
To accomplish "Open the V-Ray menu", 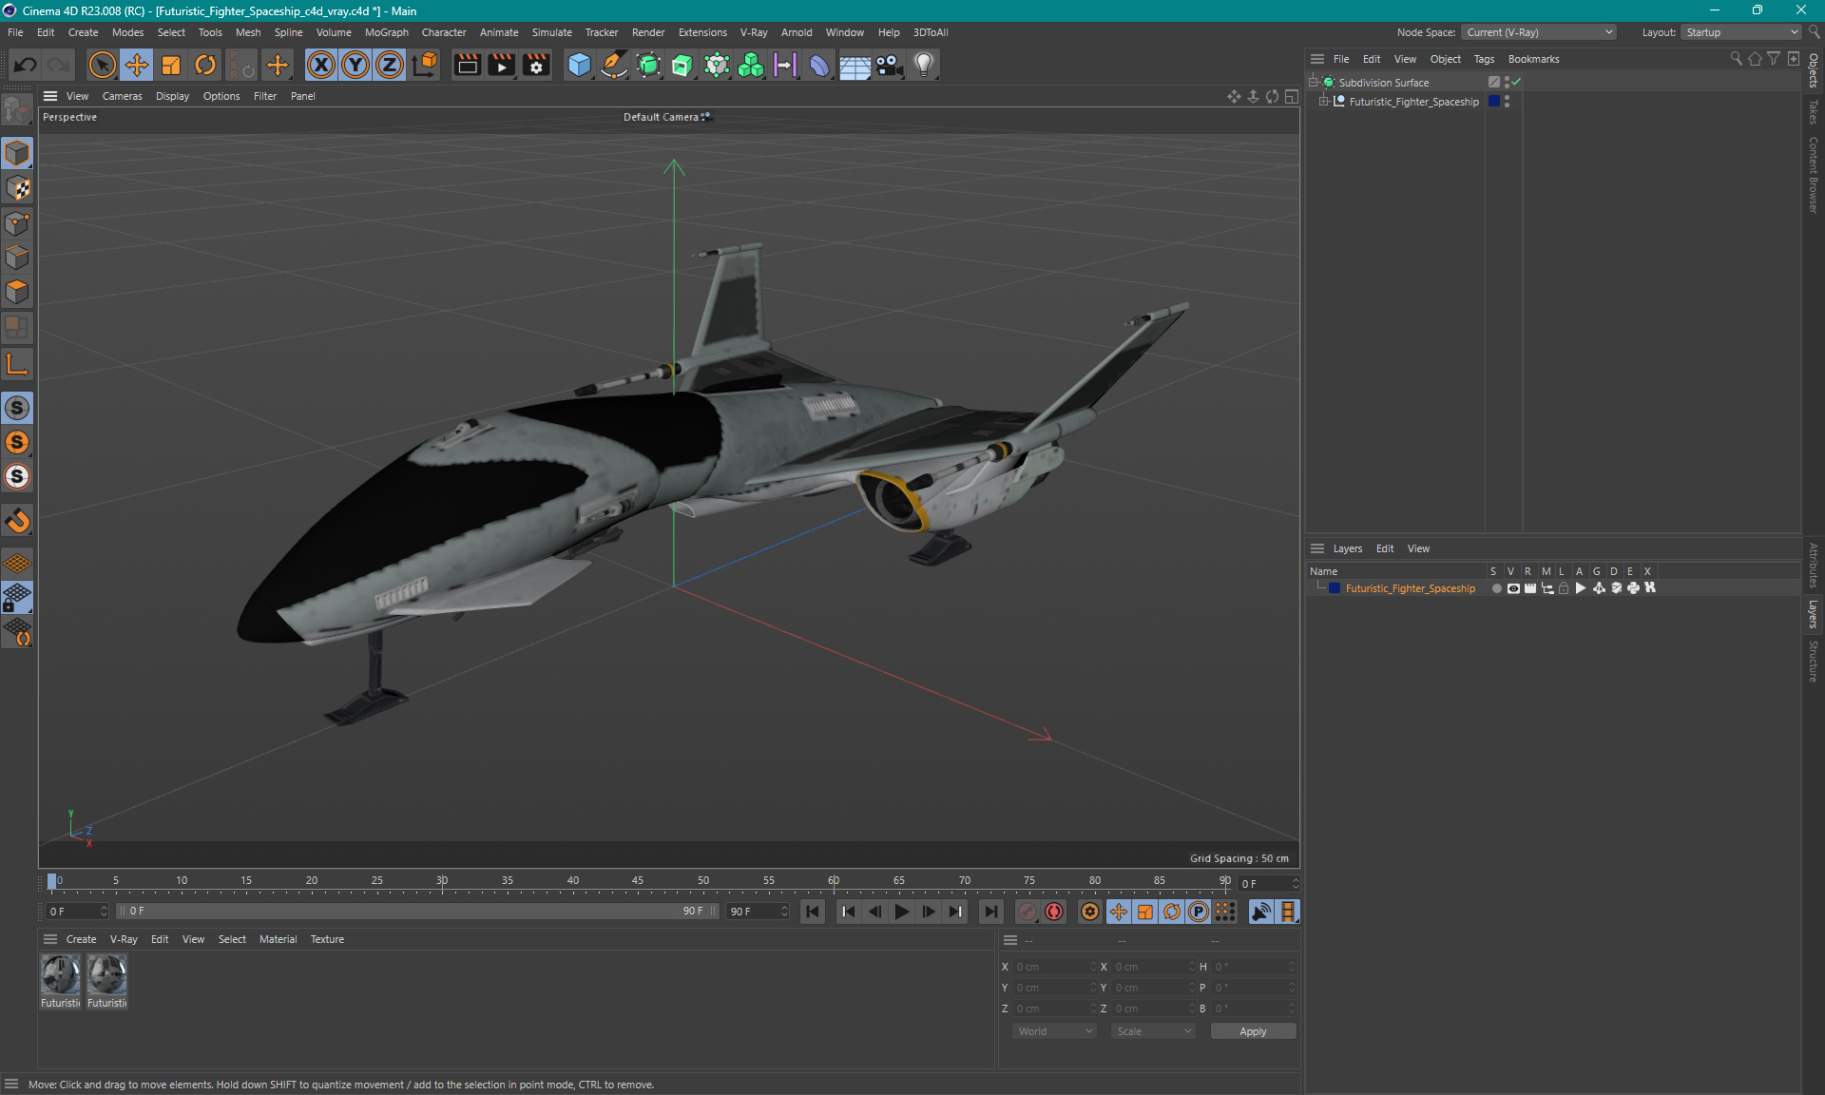I will pos(754,32).
